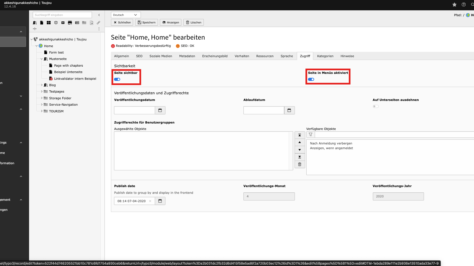Open page tree three-dot options menu
The height and width of the screenshot is (266, 474).
tap(99, 29)
